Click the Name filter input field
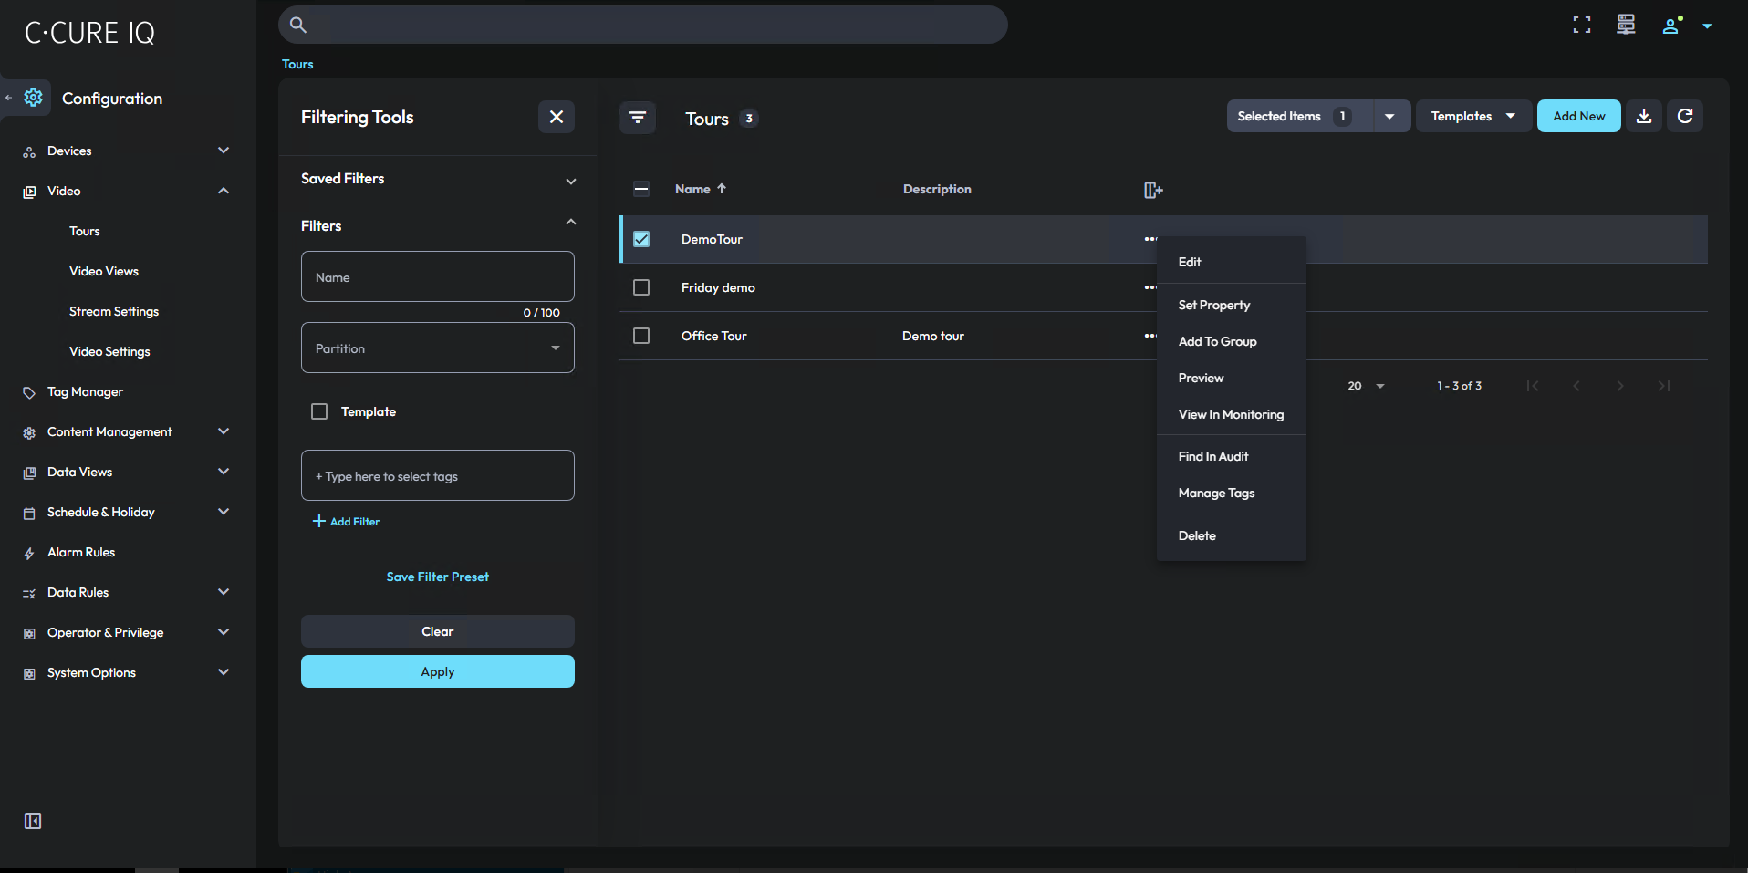The height and width of the screenshot is (873, 1748). 438,277
